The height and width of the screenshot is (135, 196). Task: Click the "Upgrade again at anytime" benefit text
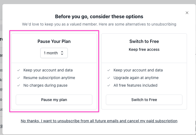pos(136,78)
